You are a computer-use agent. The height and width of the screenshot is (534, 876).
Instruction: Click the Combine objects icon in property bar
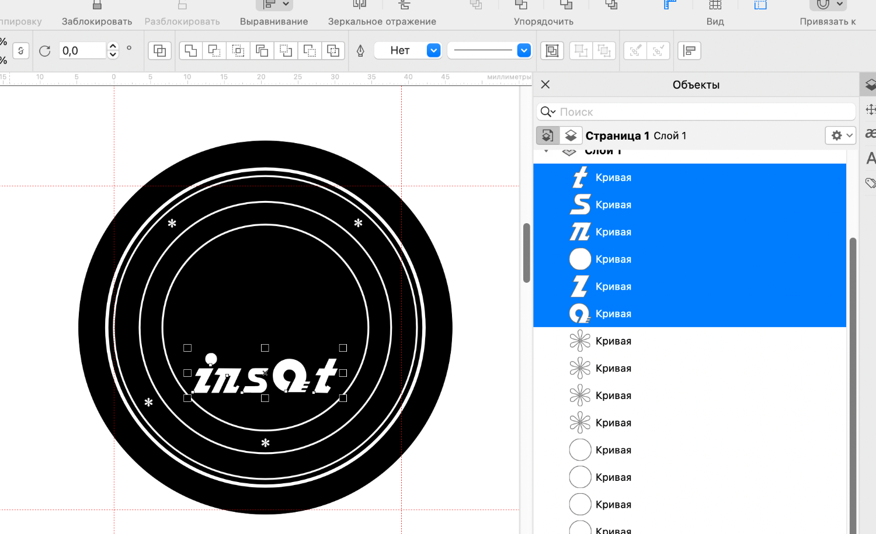pyautogui.click(x=159, y=51)
